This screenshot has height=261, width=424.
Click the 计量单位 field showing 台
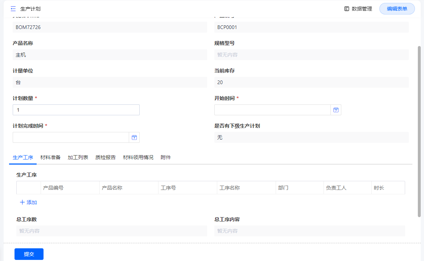[x=110, y=82]
